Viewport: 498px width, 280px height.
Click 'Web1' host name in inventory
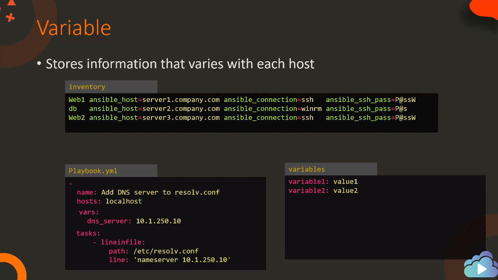77,99
